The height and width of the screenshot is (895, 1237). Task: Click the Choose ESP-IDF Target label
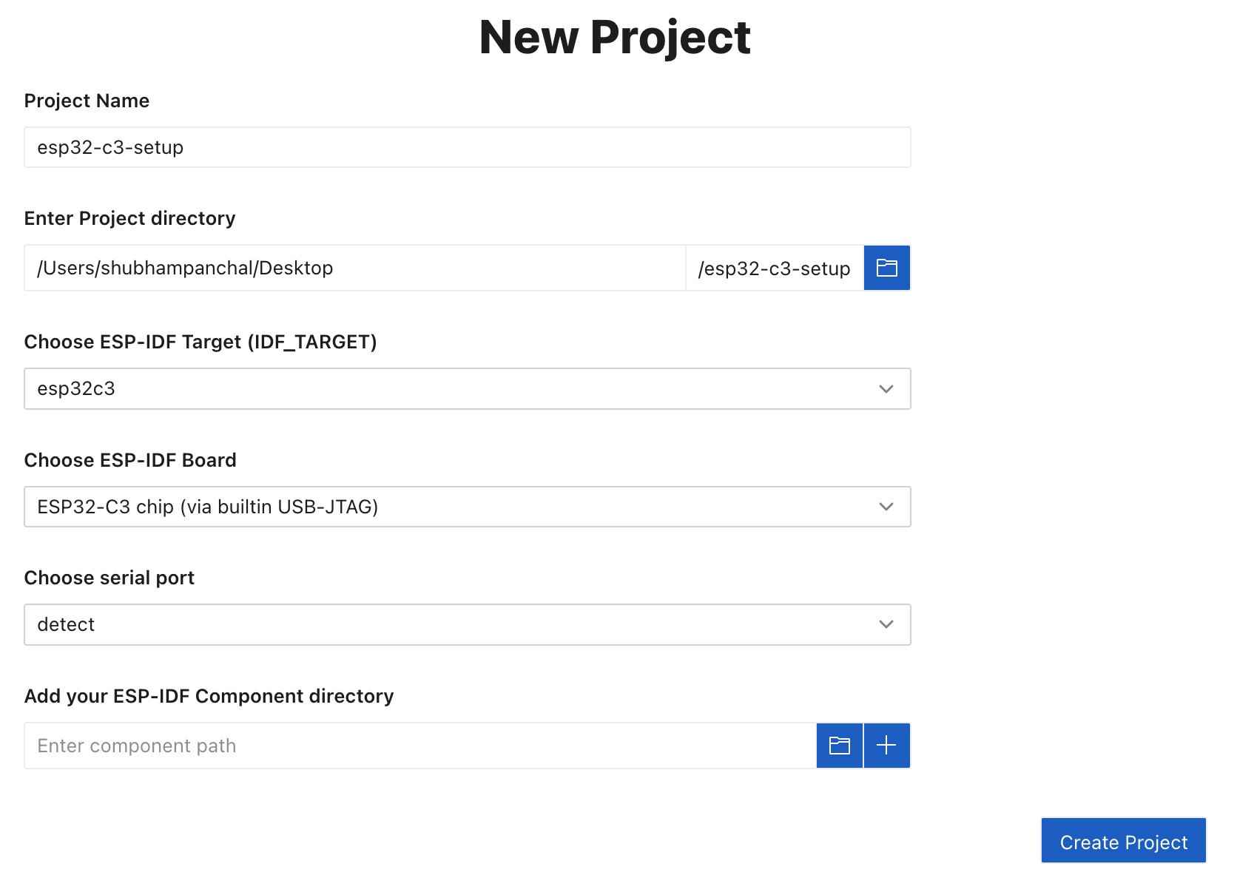[200, 342]
